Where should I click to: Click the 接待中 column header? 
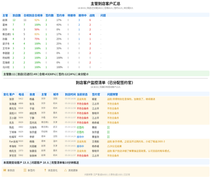pos(82,16)
